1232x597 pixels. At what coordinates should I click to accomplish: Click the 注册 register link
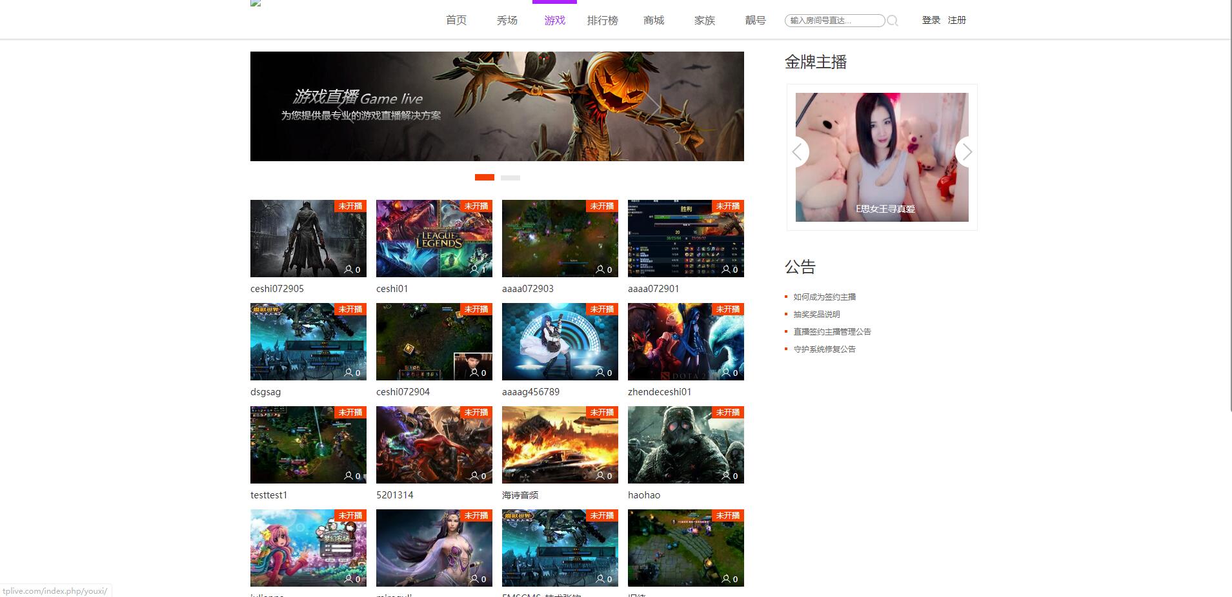956,21
